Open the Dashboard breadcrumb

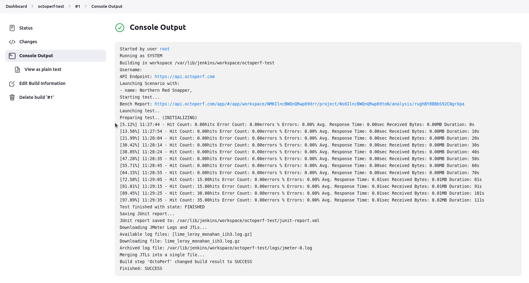tap(16, 6)
